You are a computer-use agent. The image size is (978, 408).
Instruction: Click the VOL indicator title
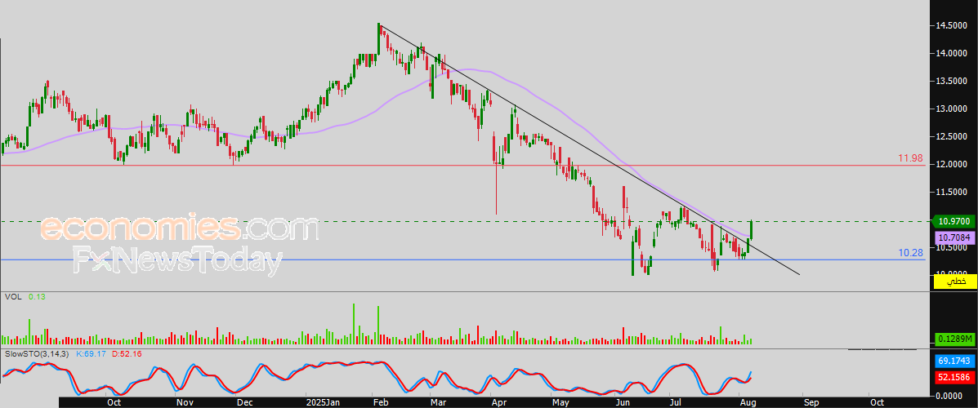[x=12, y=297]
